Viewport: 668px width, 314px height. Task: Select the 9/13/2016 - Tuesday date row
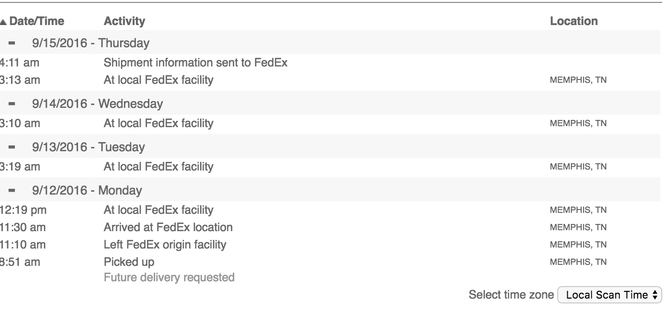click(x=330, y=147)
